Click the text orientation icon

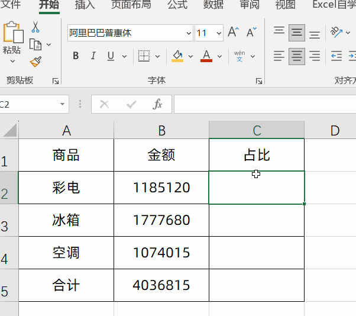336,32
